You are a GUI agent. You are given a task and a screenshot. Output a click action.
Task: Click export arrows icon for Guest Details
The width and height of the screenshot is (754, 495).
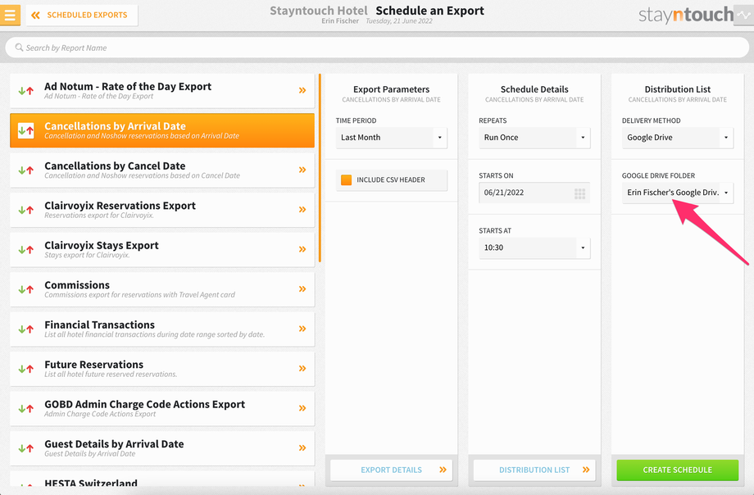pyautogui.click(x=26, y=448)
